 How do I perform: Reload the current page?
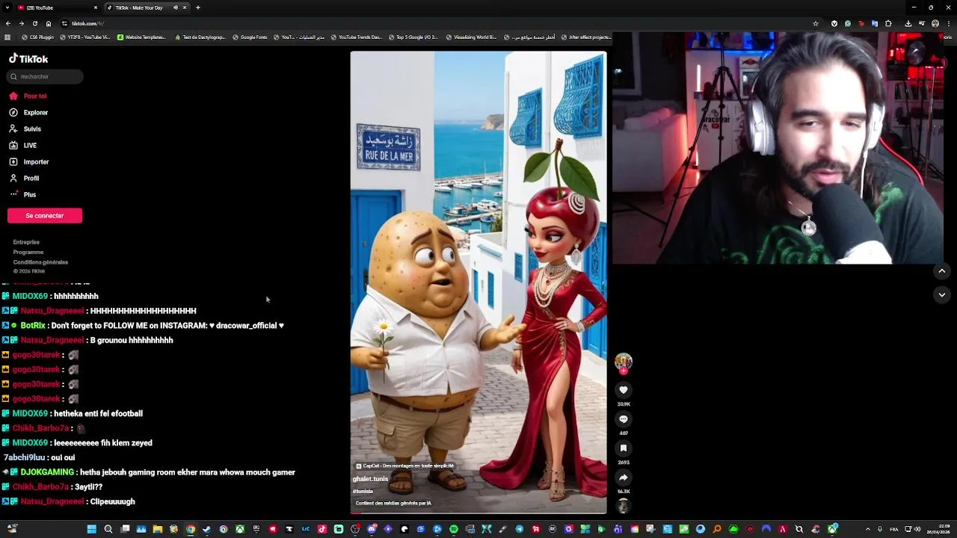point(35,23)
